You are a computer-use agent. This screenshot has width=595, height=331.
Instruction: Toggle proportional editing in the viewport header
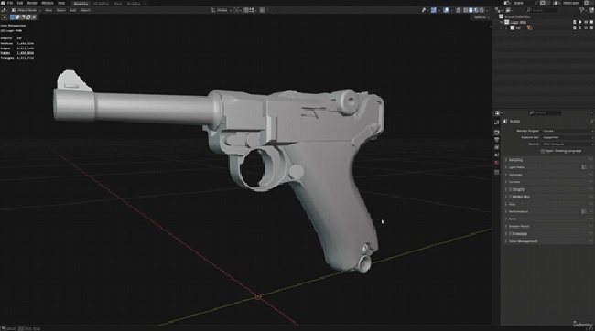(262, 10)
